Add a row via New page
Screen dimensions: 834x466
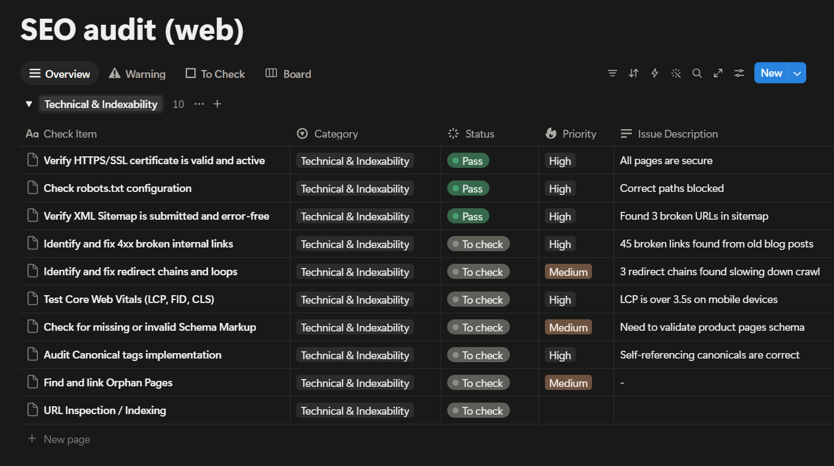click(x=59, y=439)
